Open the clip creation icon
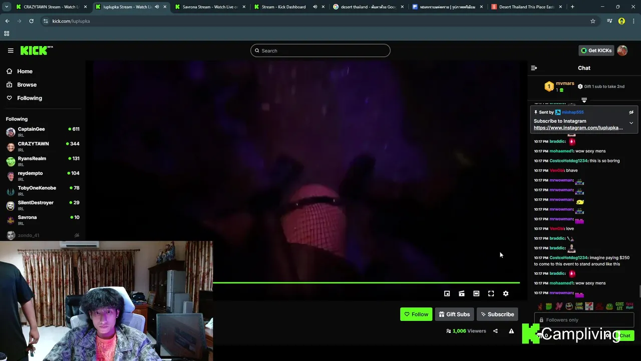Viewport: 641px width, 361px height. (x=462, y=294)
